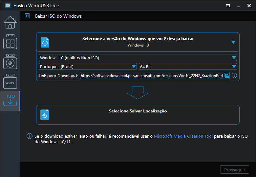Image resolution: width=256 pixels, height=177 pixels.
Task: Click the 'Baixar ISO do Windows' title
Action: click(58, 16)
